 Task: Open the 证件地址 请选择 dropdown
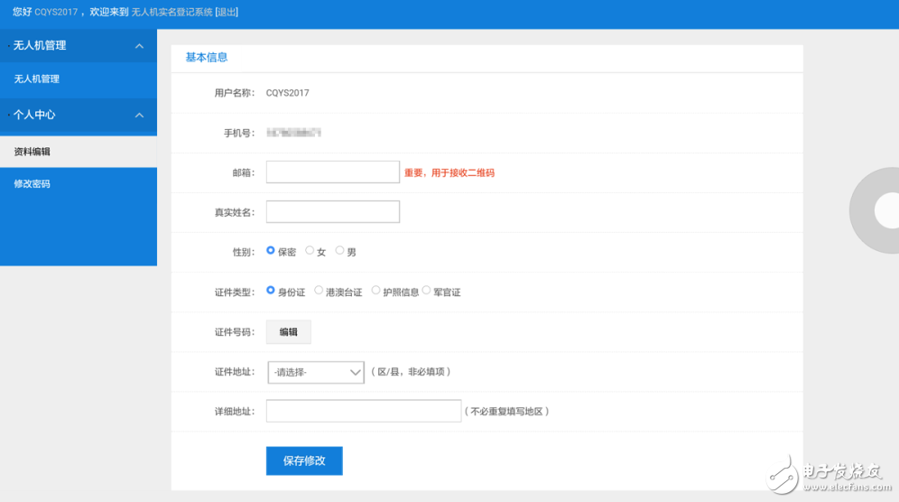pos(315,372)
